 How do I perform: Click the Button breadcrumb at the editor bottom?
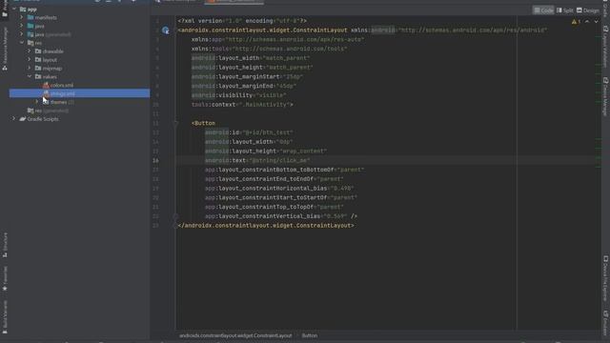(309, 335)
